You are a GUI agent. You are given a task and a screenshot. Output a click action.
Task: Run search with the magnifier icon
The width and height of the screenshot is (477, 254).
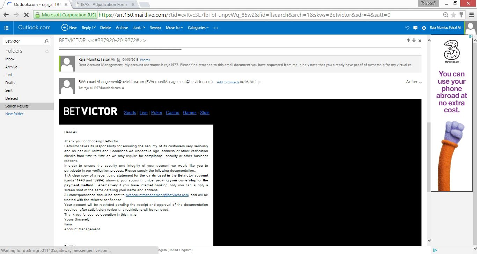point(47,41)
